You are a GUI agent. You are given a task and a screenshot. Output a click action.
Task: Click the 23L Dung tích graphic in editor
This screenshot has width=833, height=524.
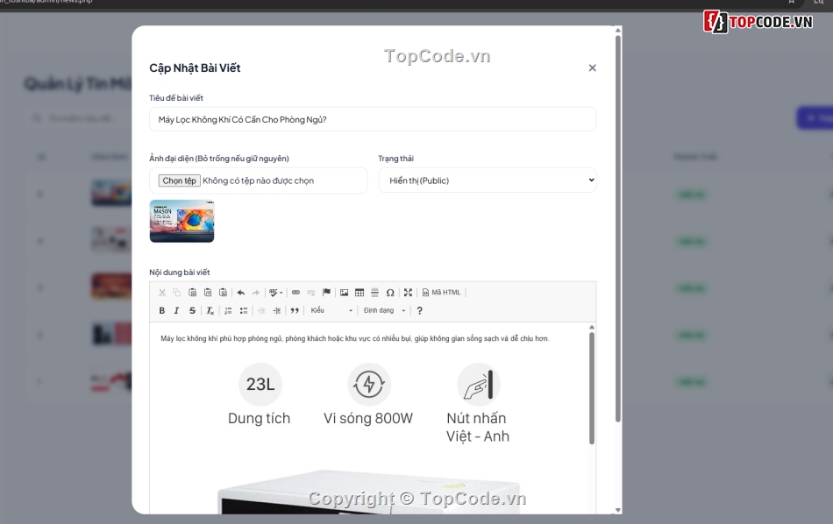[260, 395]
